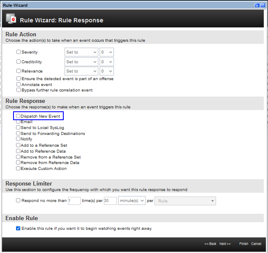This screenshot has width=268, height=253.
Task: Enable the Severity checkbox
Action: (x=19, y=52)
